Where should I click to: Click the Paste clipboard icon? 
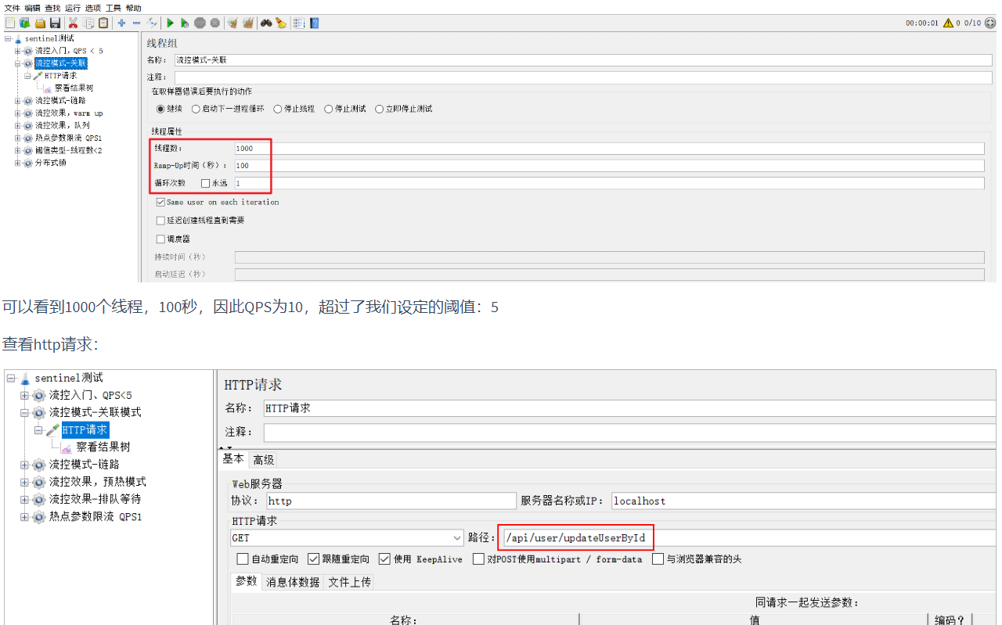[103, 23]
